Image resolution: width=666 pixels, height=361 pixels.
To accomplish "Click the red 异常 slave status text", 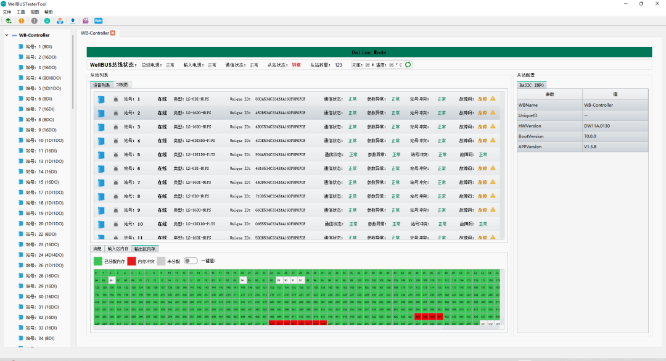I will coord(296,65).
